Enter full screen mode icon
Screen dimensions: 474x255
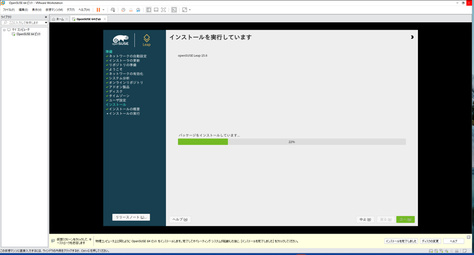click(x=163, y=10)
